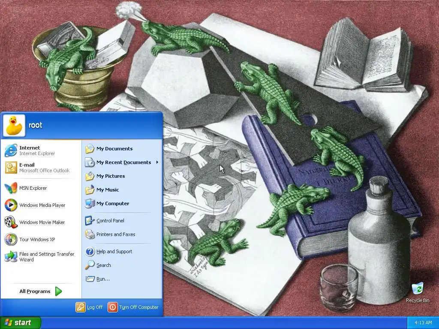Viewport: 439px width, 329px height.
Task: Choose the My Pictures label
Action: pos(111,176)
